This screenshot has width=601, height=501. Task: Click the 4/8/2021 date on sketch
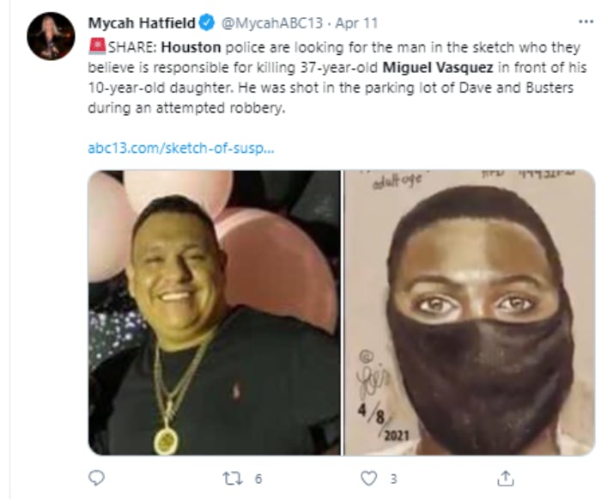pyautogui.click(x=373, y=424)
